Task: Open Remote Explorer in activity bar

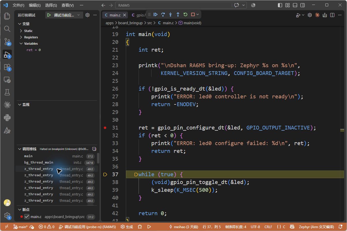Action: pyautogui.click(x=7, y=80)
